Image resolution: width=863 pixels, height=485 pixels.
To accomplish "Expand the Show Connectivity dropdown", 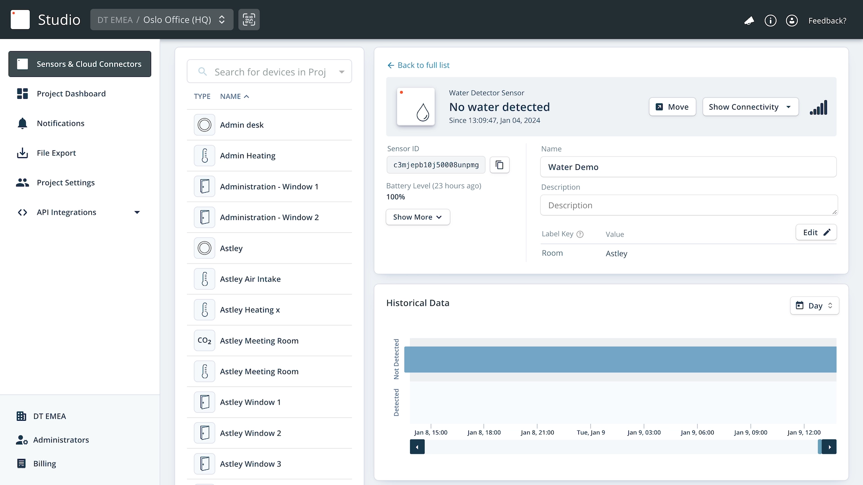I will (750, 107).
